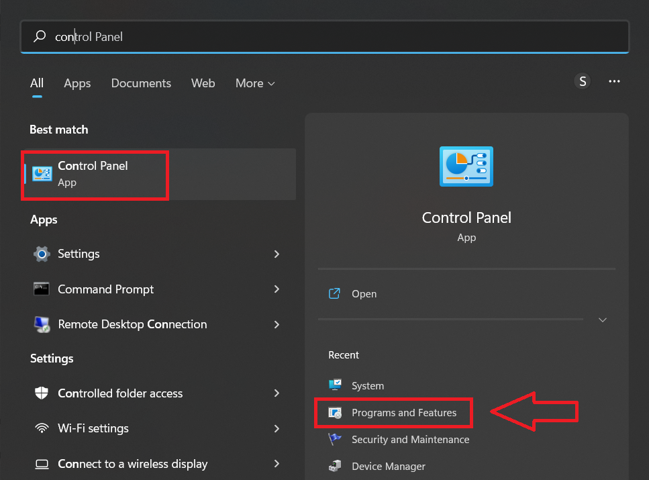This screenshot has width=649, height=480.
Task: Open the Control Panel best match result
Action: (x=160, y=175)
